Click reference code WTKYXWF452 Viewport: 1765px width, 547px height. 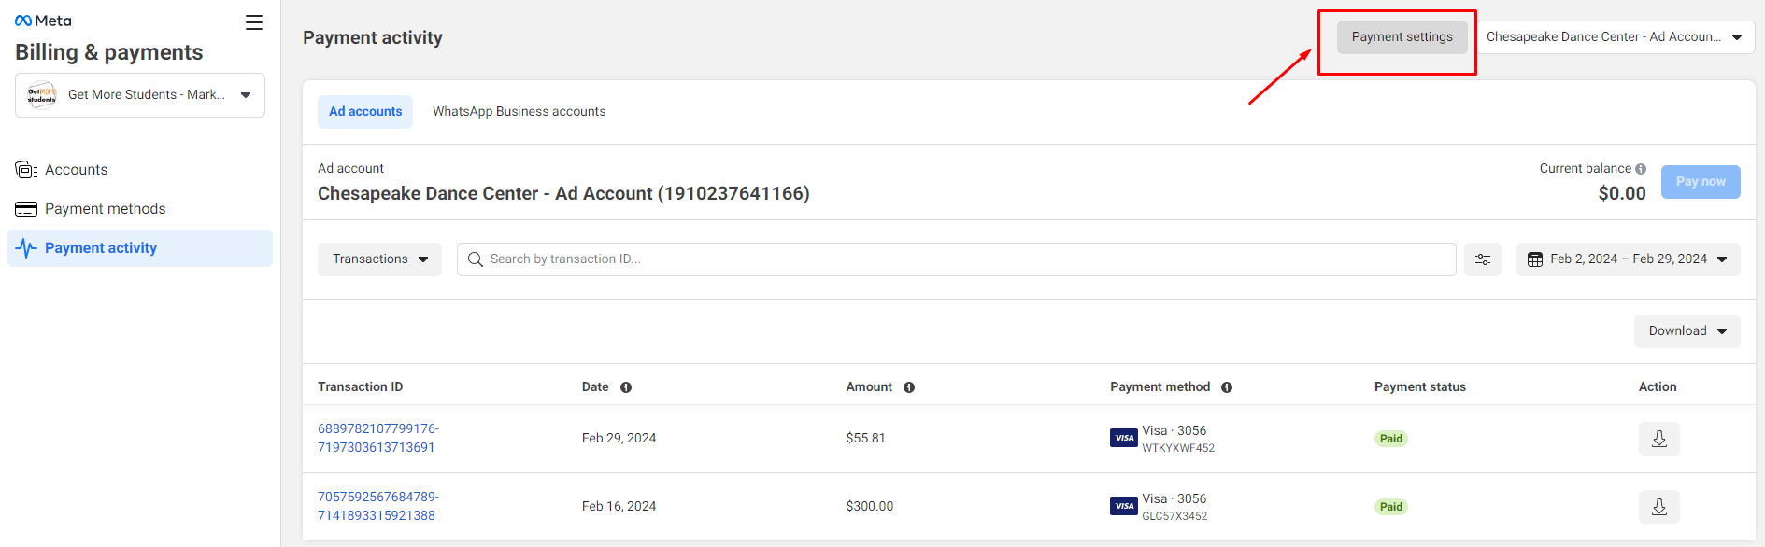(x=1178, y=448)
